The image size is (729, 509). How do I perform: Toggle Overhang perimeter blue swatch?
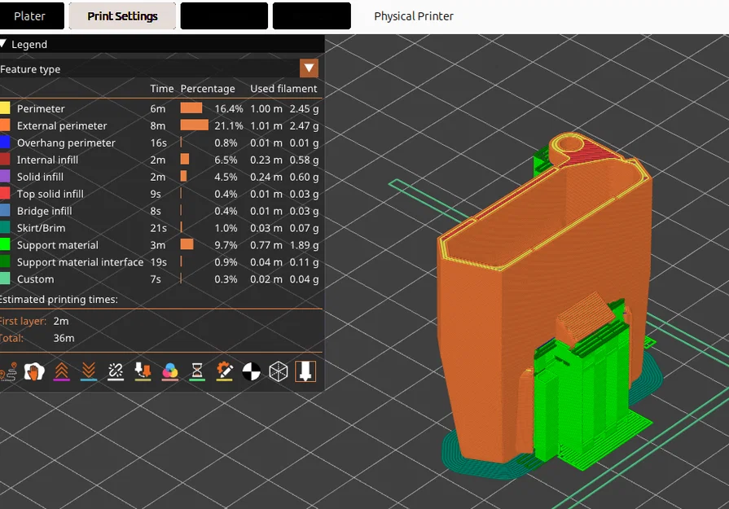point(5,143)
